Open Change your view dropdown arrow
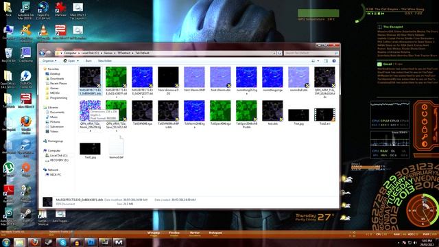Screen dimensions: 439x247 point(318,61)
